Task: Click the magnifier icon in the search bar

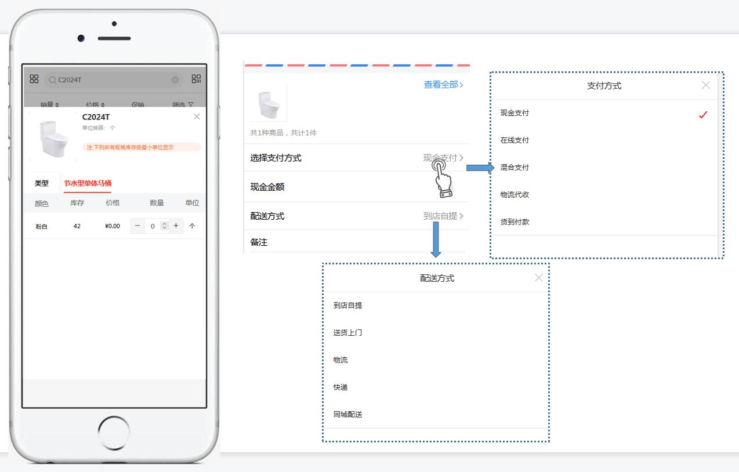Action: [x=53, y=79]
